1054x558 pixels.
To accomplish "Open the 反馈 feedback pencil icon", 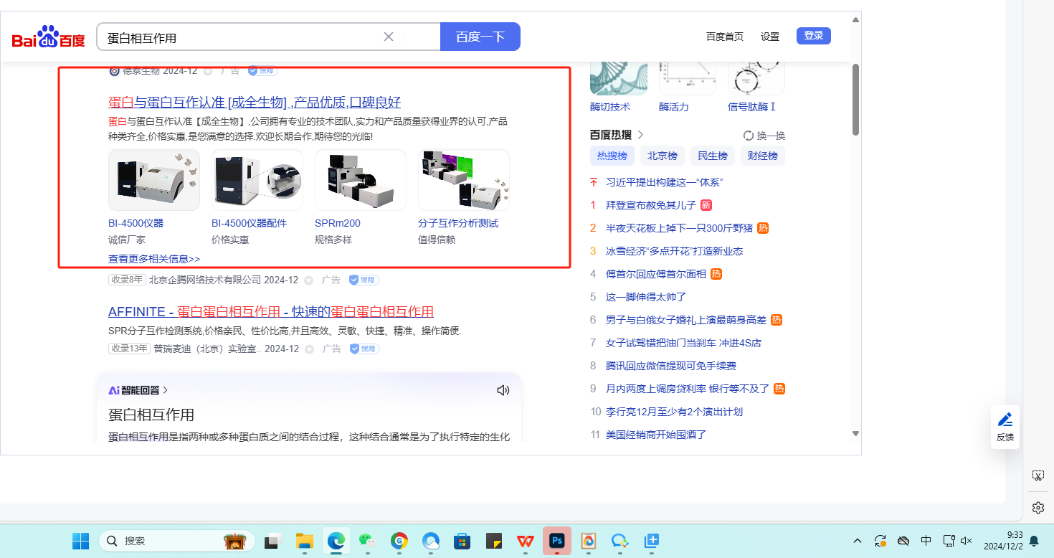I will tap(1005, 420).
